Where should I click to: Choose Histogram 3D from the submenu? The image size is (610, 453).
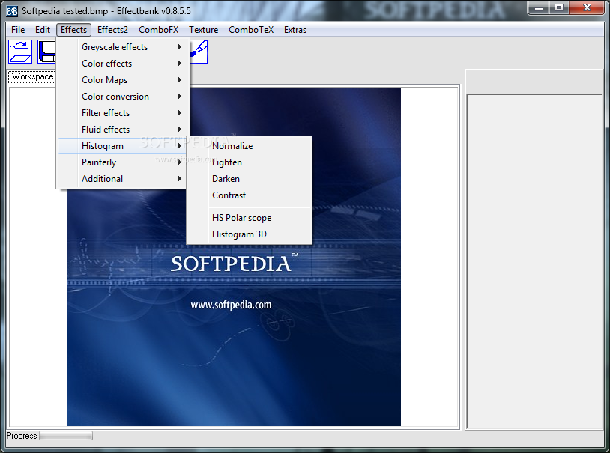pos(249,234)
